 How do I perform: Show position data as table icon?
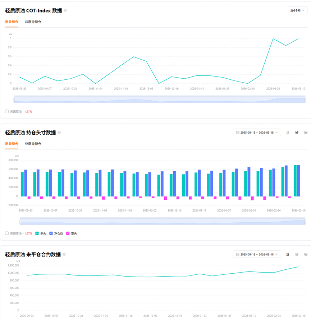pyautogui.click(x=306, y=133)
